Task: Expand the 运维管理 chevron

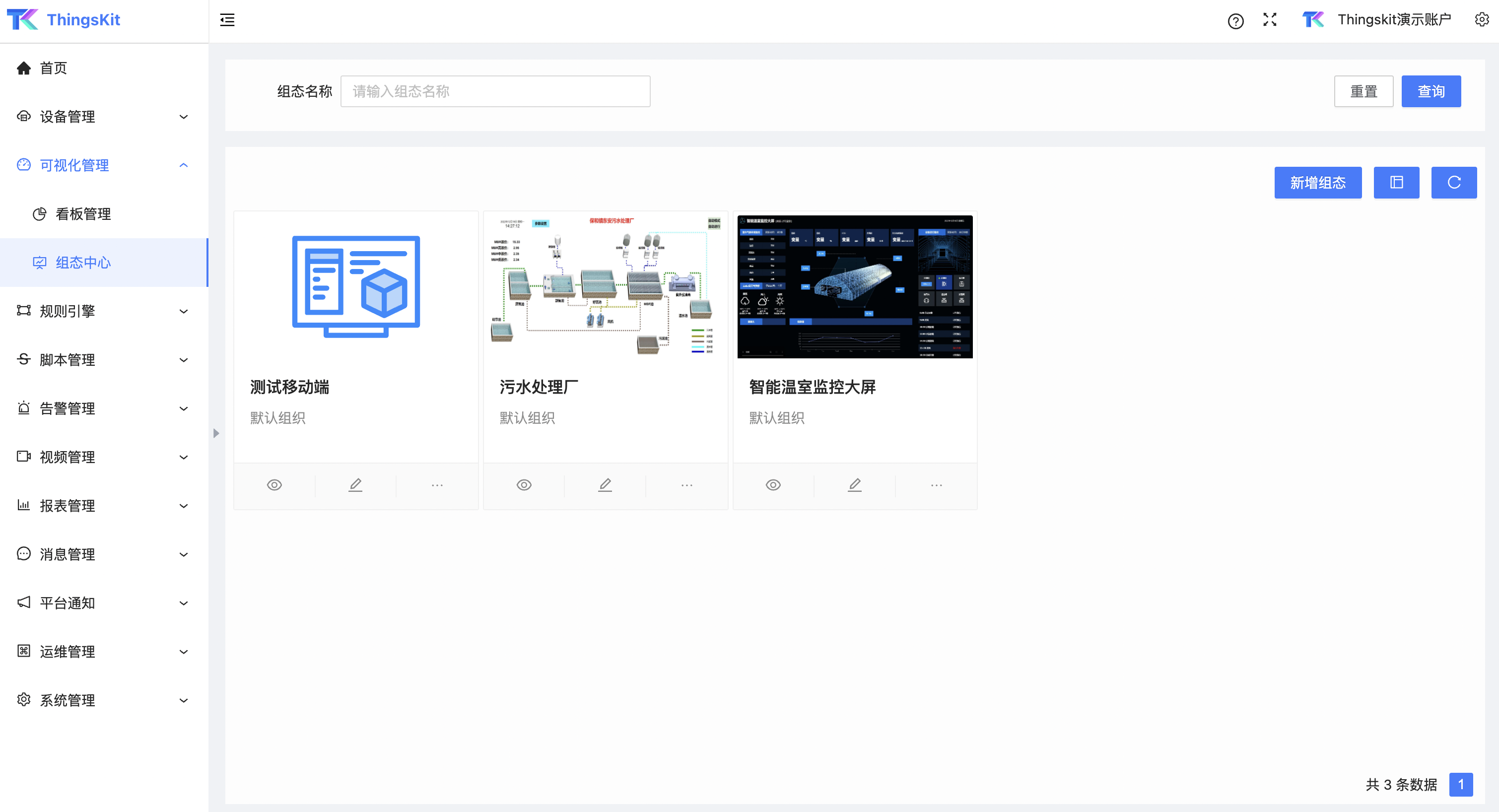Action: pos(184,651)
